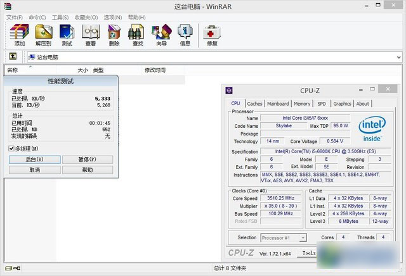Image resolution: width=406 pixels, height=276 pixels.
Task: Click the L1 Data 4 x 32 KBytes value
Action: click(348, 198)
